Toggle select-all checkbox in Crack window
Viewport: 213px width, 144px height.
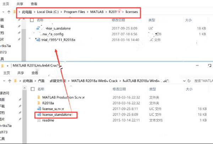tap(33, 89)
